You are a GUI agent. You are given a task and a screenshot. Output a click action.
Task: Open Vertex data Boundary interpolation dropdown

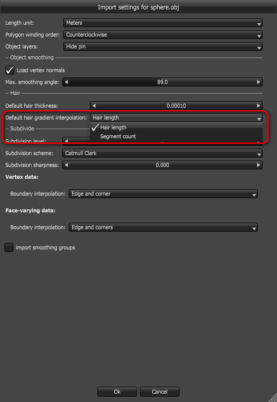pyautogui.click(x=163, y=194)
